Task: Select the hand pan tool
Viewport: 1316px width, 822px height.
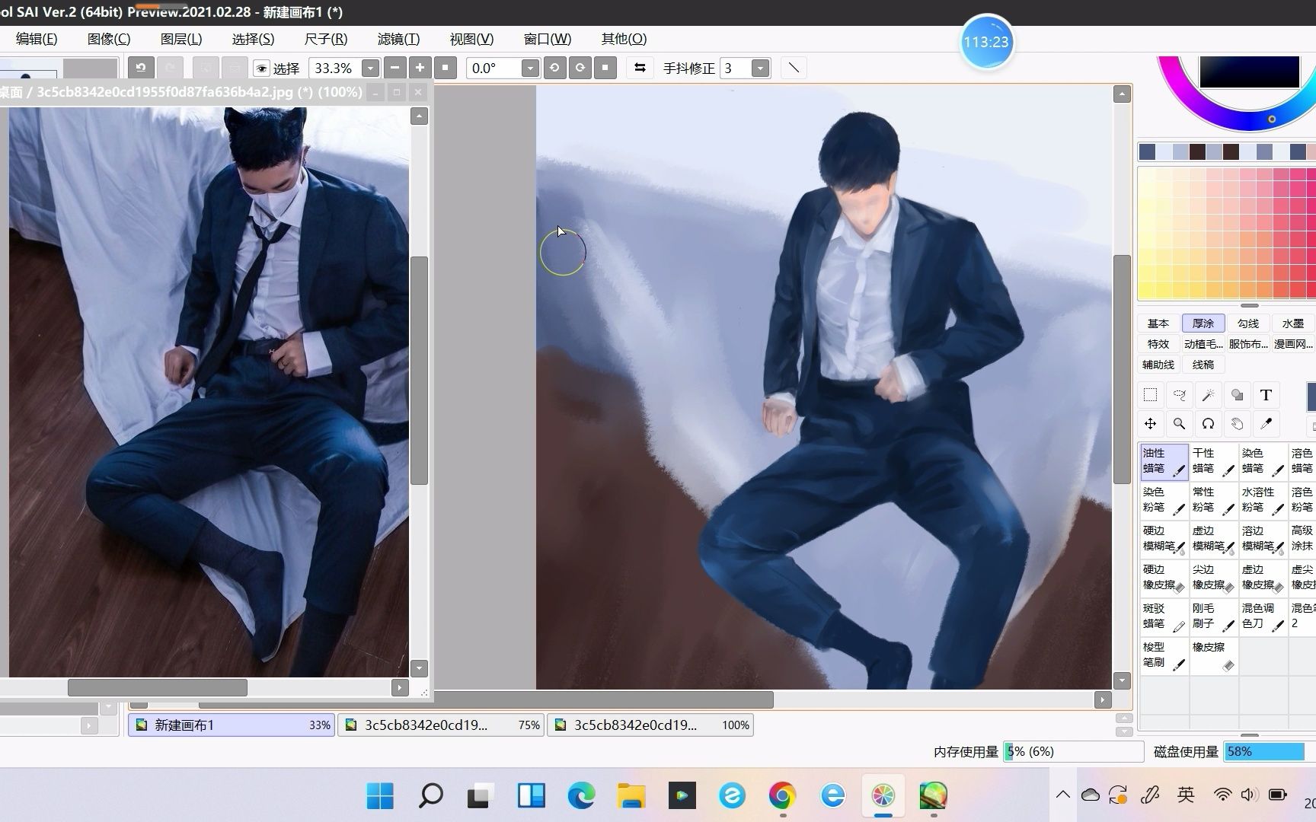Action: pos(1237,423)
